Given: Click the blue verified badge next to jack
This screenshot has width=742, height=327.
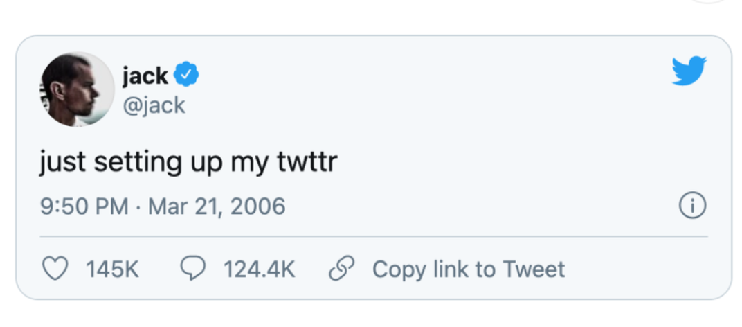Looking at the screenshot, I should click(186, 75).
